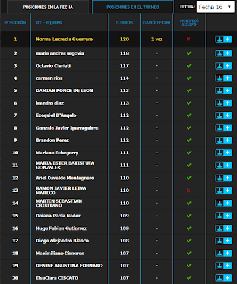Click the DT - EQUIPO column header

click(49, 23)
